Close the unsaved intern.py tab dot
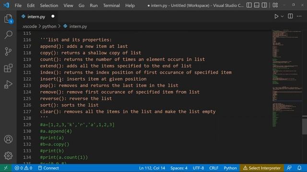Screen dimensions: 307x172 53,16
